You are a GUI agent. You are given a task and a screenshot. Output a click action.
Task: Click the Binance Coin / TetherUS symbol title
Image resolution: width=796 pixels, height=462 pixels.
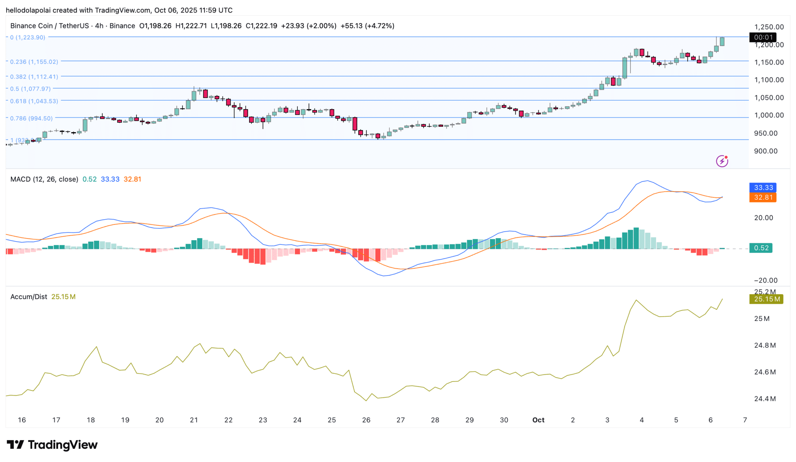[50, 26]
